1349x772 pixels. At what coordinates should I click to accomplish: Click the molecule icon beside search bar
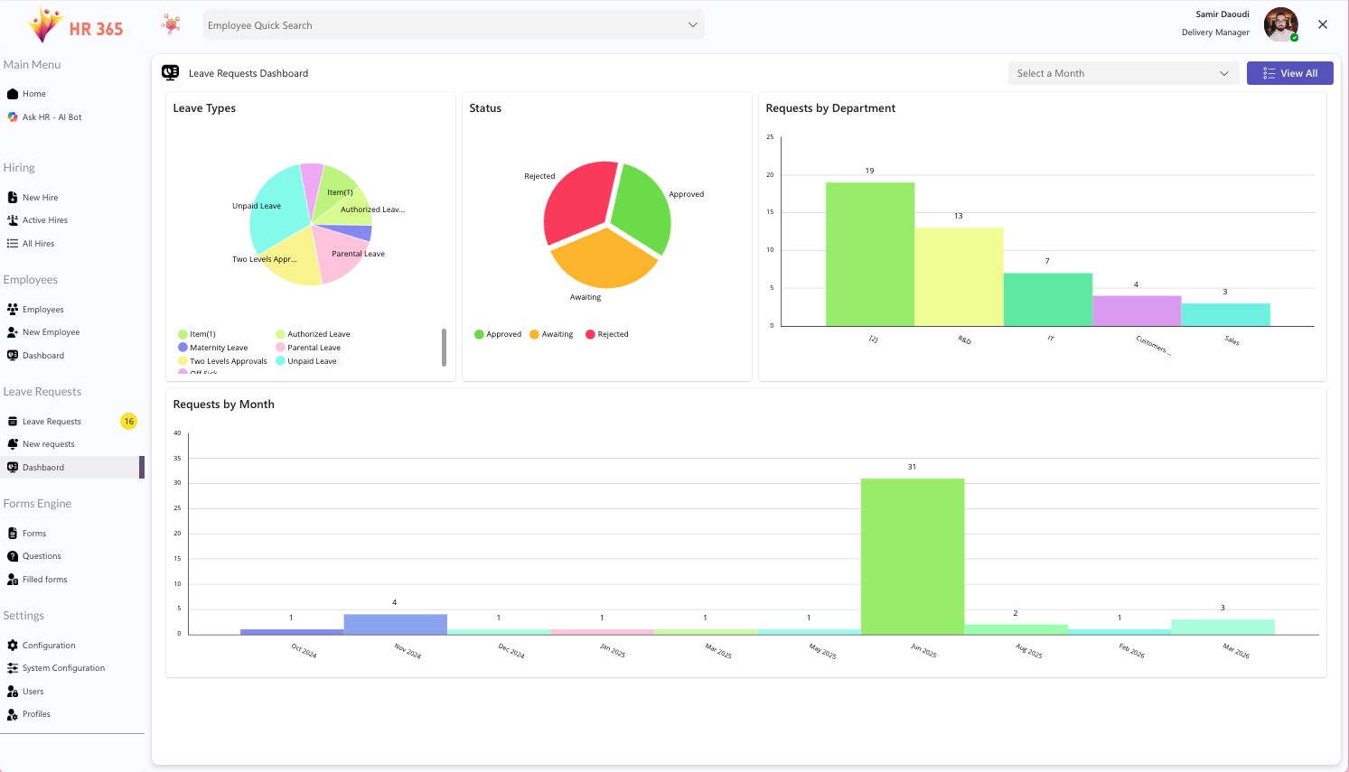(171, 25)
